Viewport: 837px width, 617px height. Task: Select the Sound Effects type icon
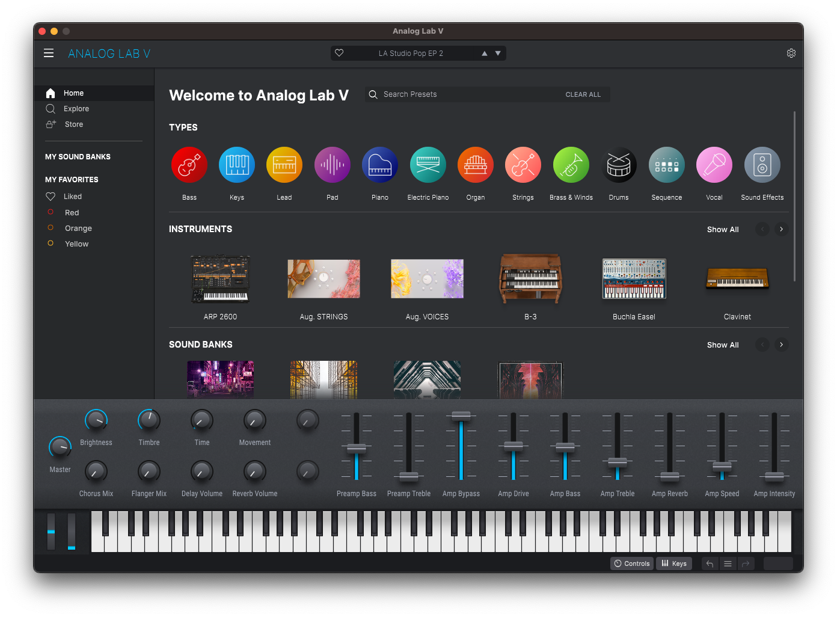click(x=762, y=165)
